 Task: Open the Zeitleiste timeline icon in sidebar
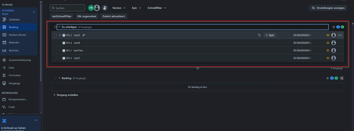click(4, 20)
